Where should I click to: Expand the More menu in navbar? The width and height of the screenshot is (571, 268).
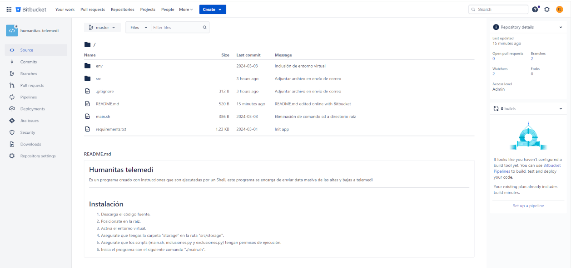tap(186, 10)
